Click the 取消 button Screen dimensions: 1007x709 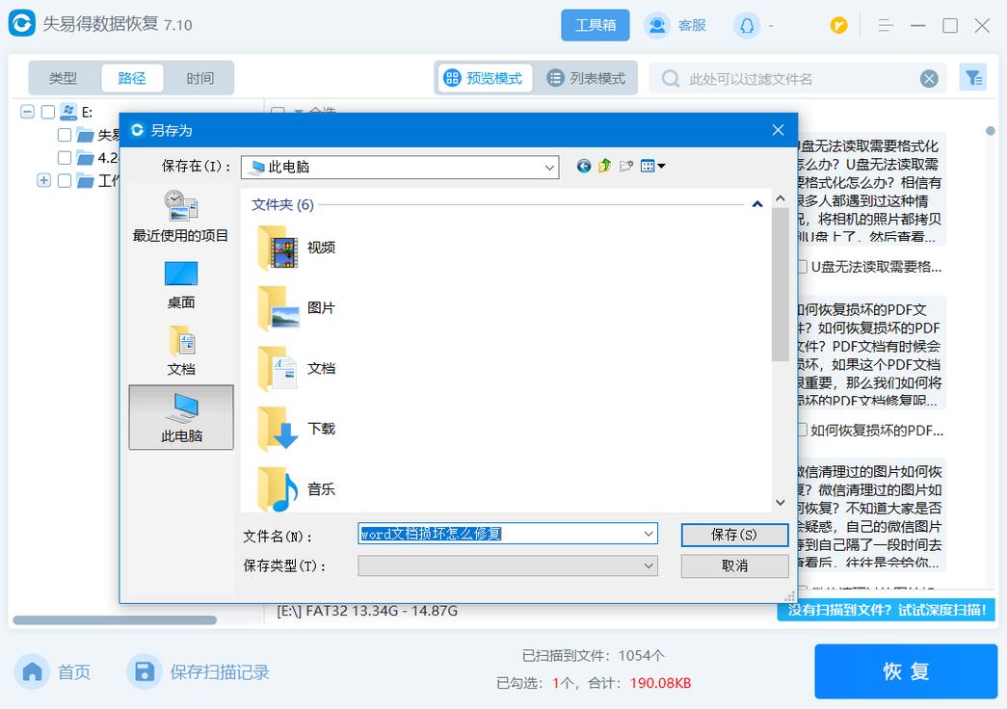(734, 565)
